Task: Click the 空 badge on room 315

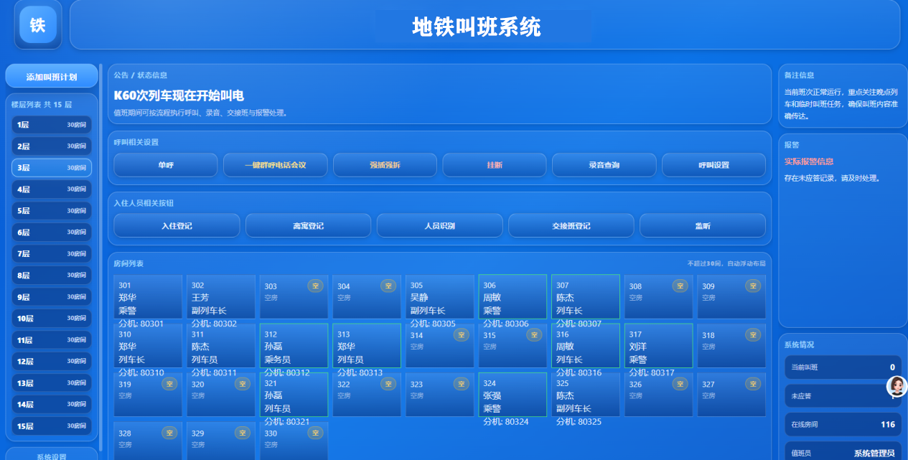Action: 534,334
